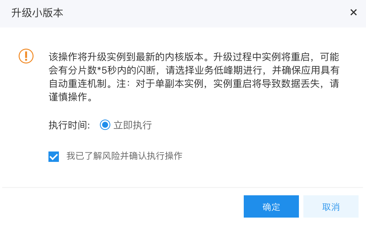Click the 执行时间: field label
Image resolution: width=366 pixels, height=225 pixels.
69,125
